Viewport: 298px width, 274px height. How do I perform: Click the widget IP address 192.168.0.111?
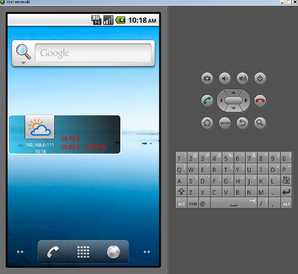[x=40, y=145]
